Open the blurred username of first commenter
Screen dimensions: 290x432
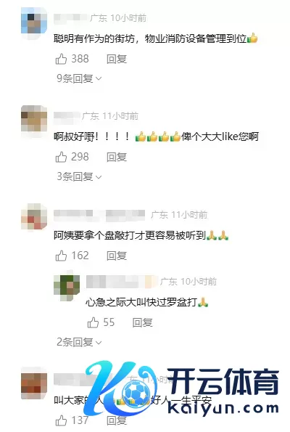point(71,17)
